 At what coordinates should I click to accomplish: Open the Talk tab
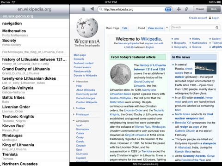click(124, 28)
